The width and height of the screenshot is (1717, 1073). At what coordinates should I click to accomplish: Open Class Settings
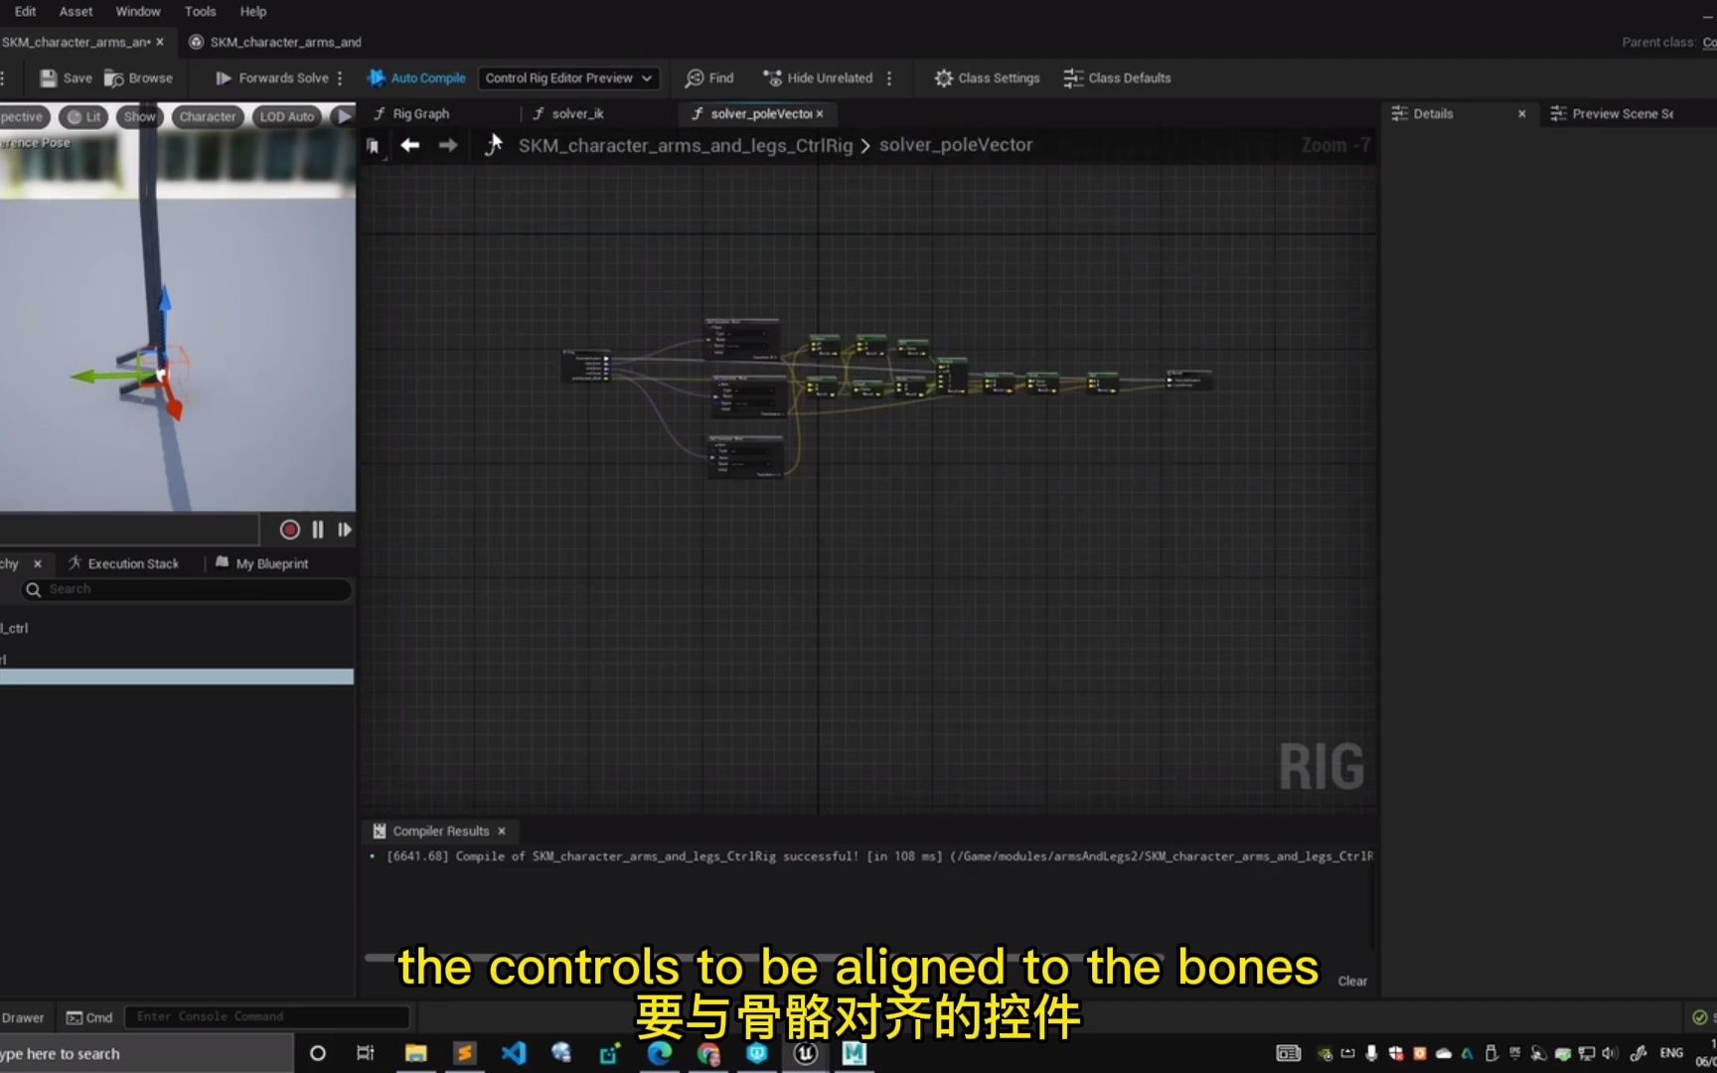pos(986,77)
